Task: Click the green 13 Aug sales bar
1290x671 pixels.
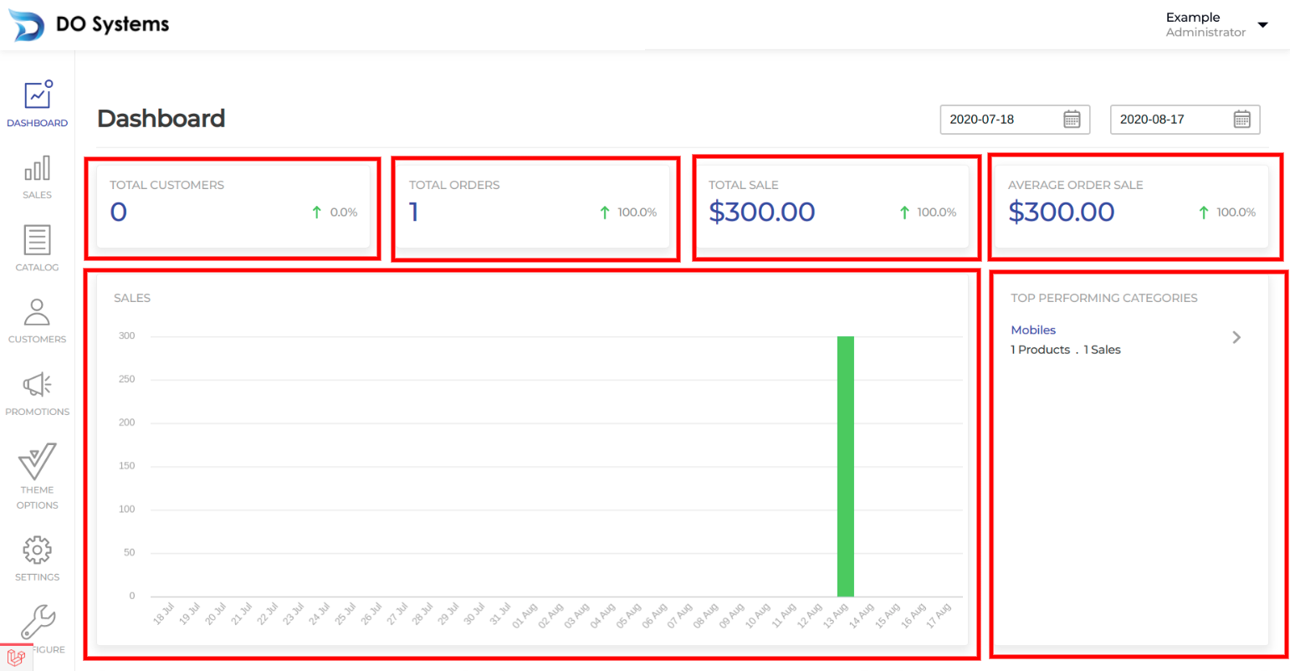Action: tap(845, 466)
